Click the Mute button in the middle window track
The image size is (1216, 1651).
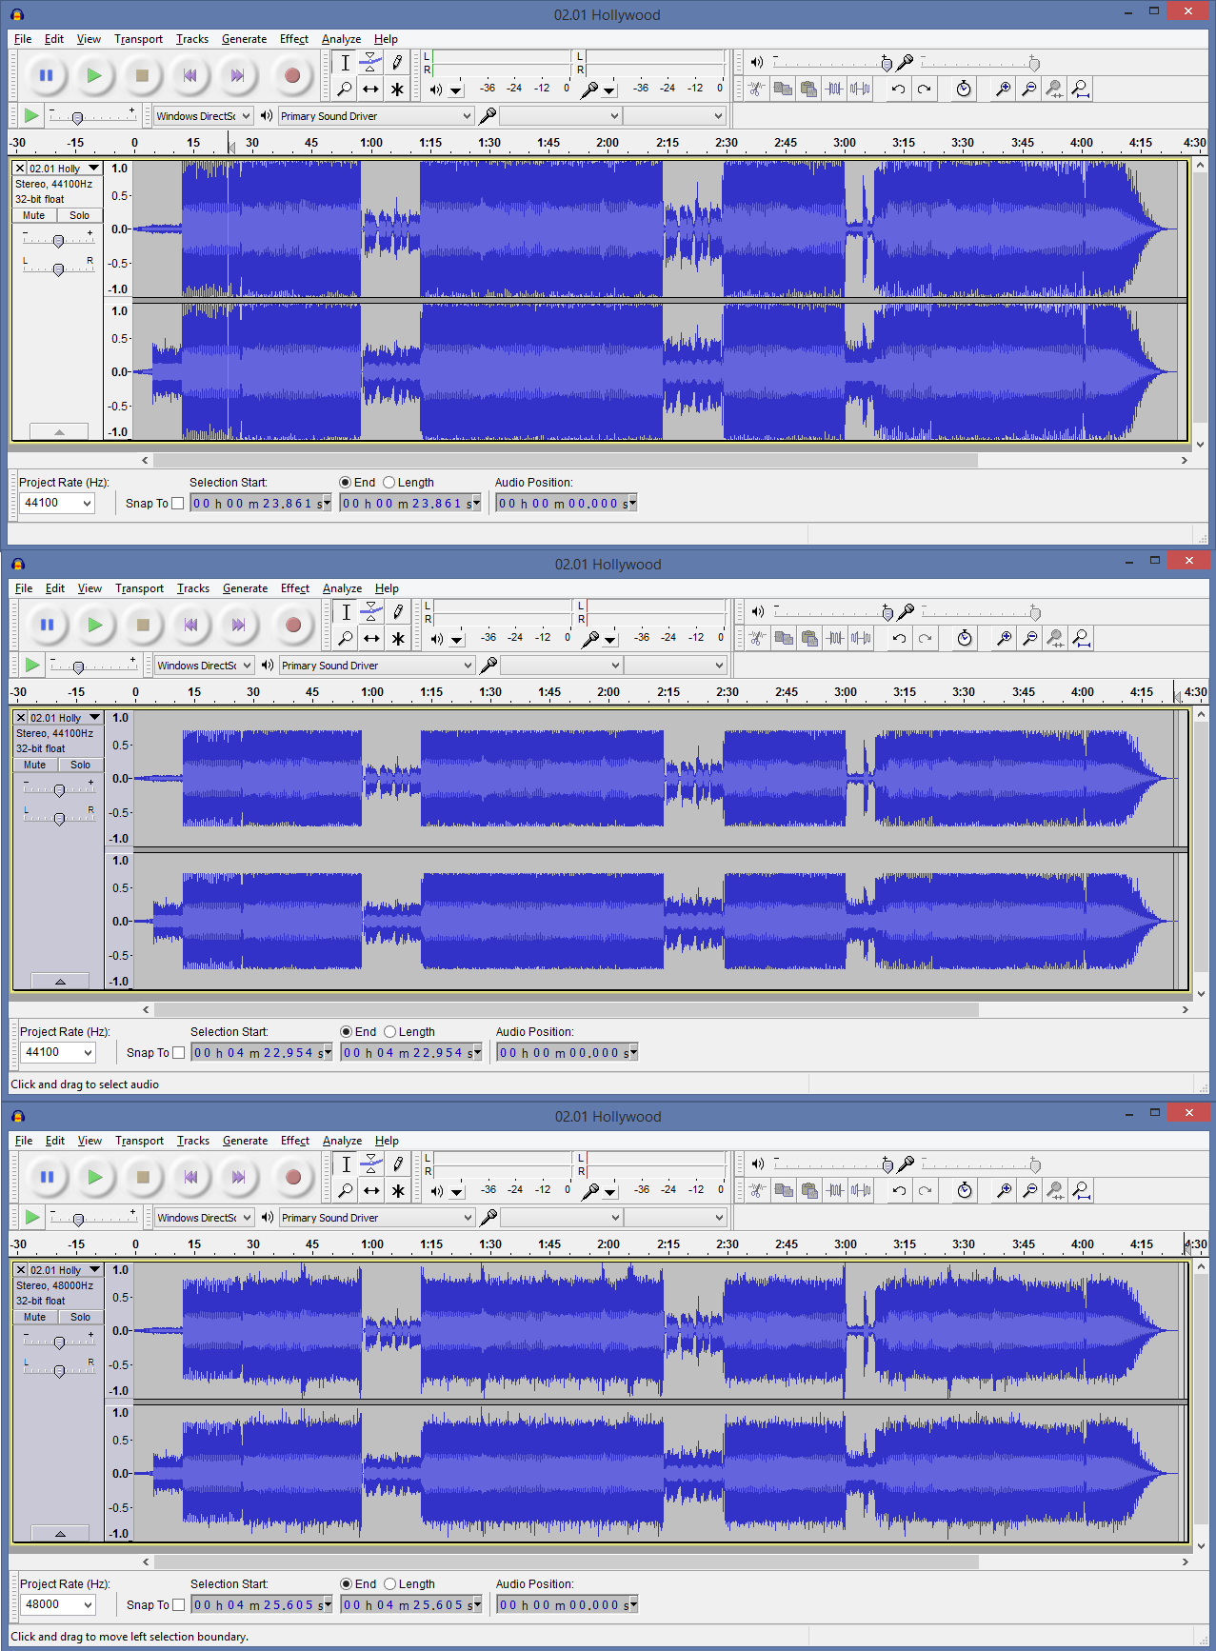pyautogui.click(x=35, y=765)
